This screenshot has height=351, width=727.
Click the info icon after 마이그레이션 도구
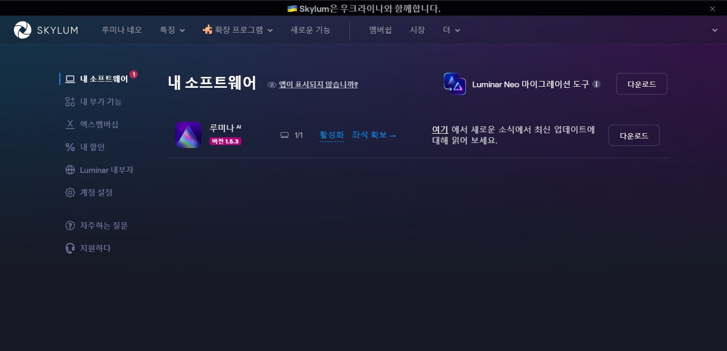click(596, 84)
